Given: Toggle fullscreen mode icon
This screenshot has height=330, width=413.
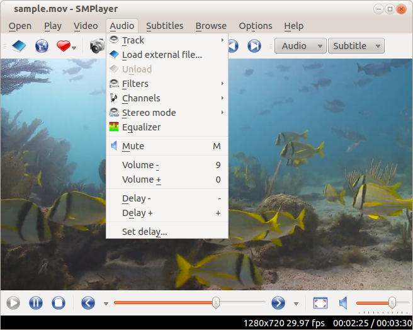Looking at the screenshot, I should (320, 303).
